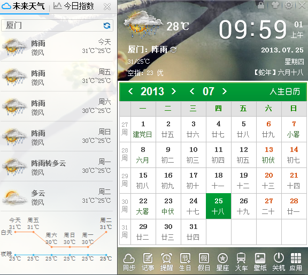This screenshot has width=308, height=275.
Task: Open the 假日 holiday icon
Action: [x=204, y=262]
